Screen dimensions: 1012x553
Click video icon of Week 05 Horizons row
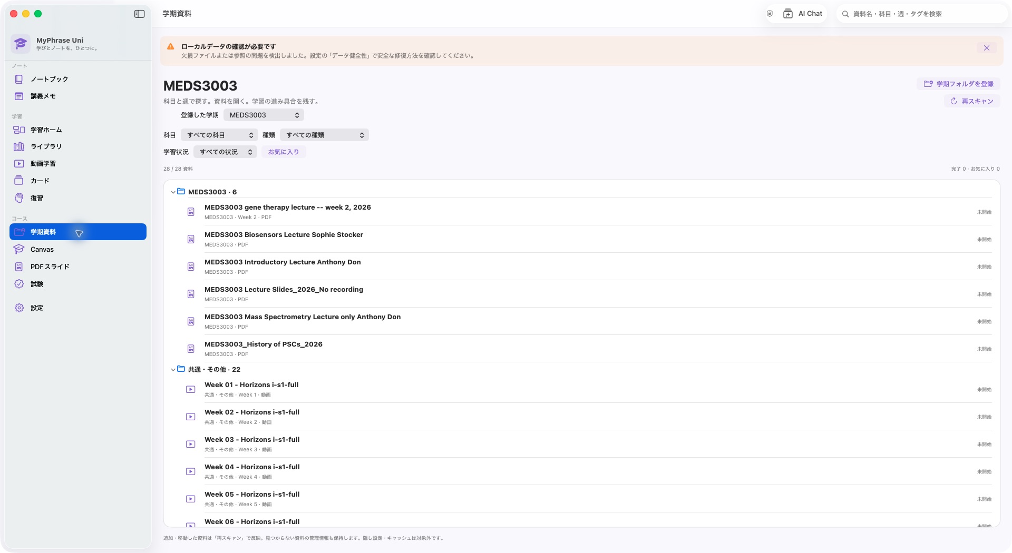point(191,499)
